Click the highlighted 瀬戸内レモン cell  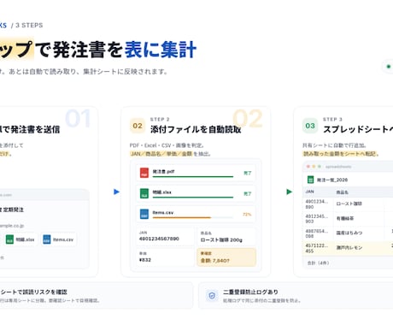tap(349, 247)
